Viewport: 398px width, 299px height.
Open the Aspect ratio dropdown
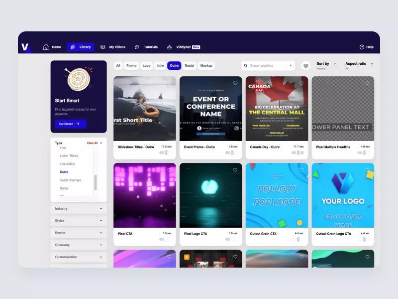[359, 65]
